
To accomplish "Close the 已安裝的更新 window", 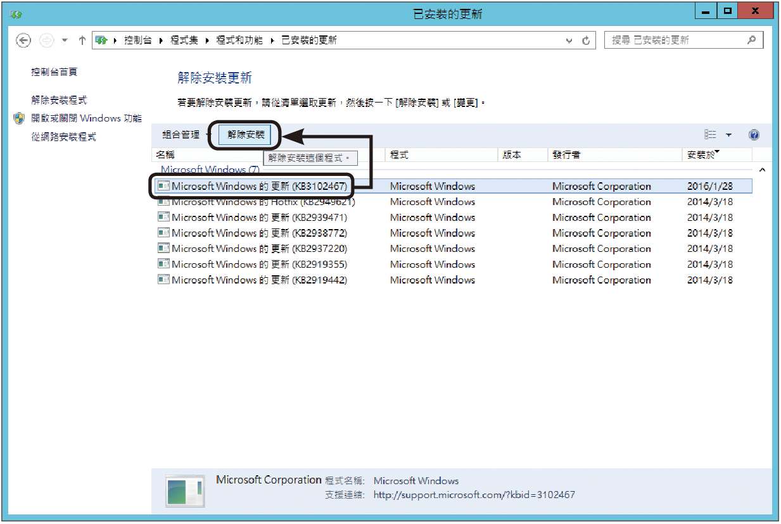I will (756, 12).
